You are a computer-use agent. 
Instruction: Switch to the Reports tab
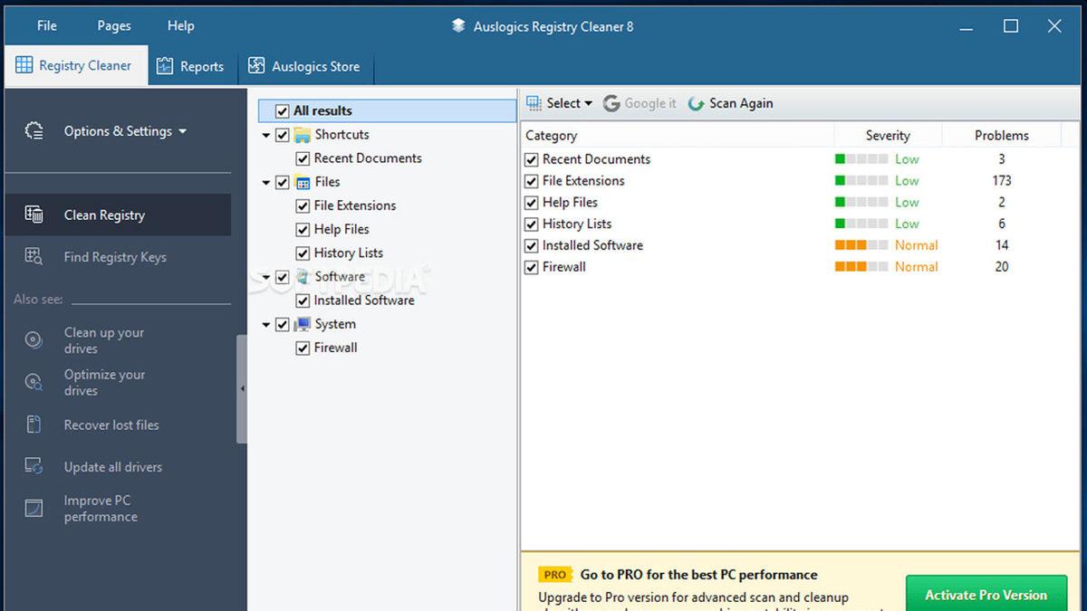tap(190, 67)
